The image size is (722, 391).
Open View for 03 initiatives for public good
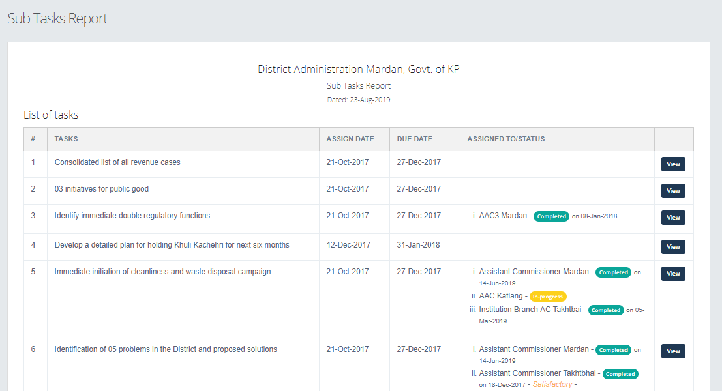tap(673, 191)
